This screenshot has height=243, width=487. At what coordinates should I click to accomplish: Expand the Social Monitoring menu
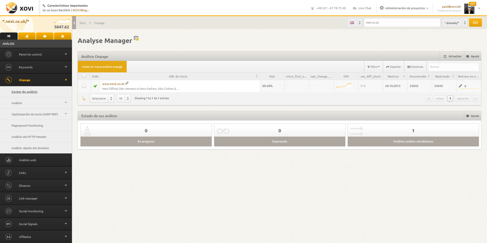(x=66, y=211)
